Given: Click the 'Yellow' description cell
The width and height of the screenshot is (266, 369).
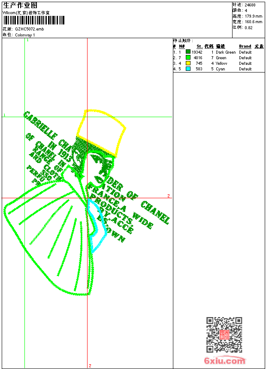Looking at the screenshot, I should click(221, 64).
